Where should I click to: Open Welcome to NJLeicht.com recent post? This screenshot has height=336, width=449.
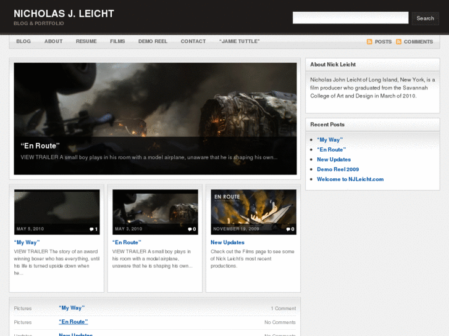(x=350, y=179)
